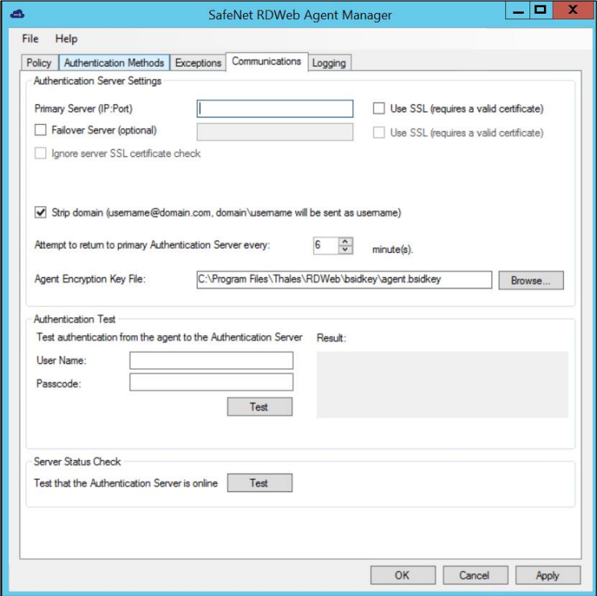Increase the return-to-primary minutes with up arrow
597x596 pixels.
[x=345, y=242]
